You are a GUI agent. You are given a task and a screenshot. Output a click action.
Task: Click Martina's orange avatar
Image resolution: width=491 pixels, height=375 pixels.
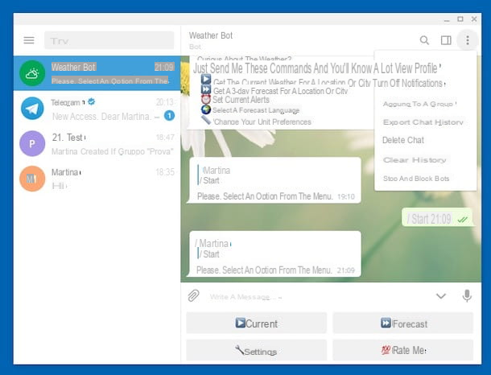(32, 179)
